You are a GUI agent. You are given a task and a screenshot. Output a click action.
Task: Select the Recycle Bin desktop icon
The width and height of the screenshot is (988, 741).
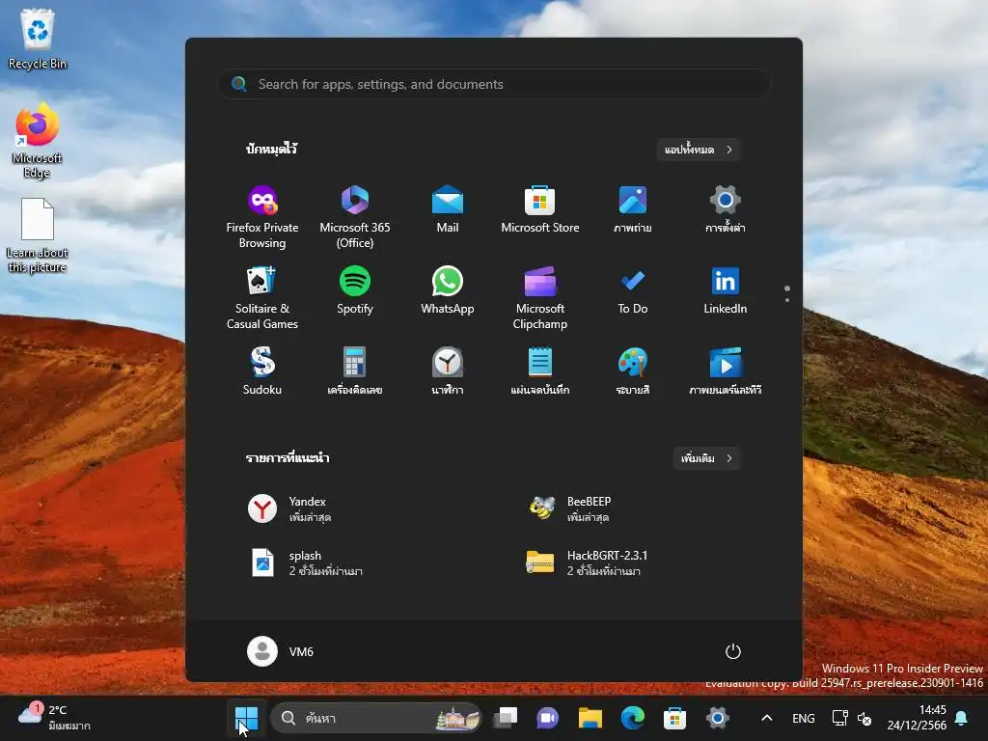[x=38, y=39]
